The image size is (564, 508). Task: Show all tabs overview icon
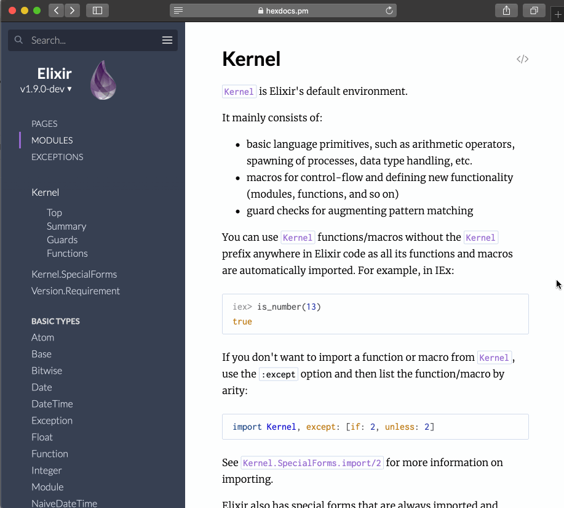[x=534, y=10]
